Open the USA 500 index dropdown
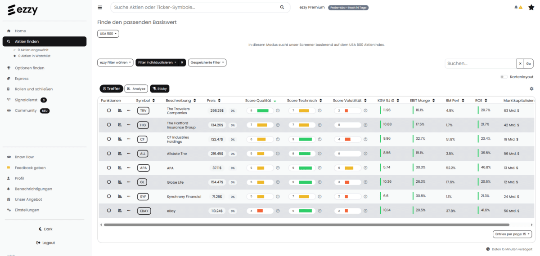The height and width of the screenshot is (256, 540). (108, 34)
